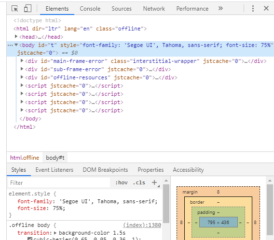Add new style rule plus icon
The height and width of the screenshot is (240, 274).
[154, 182]
